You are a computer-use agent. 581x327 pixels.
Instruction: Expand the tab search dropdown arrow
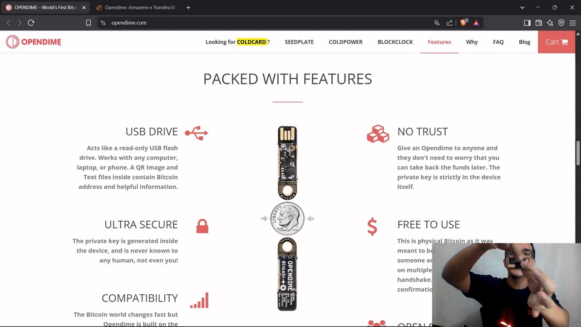[x=522, y=7]
